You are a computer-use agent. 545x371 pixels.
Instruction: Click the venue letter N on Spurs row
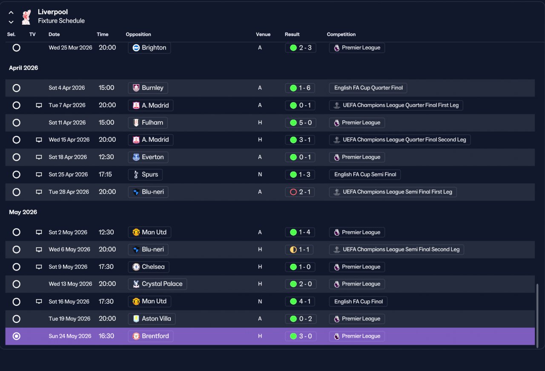pos(260,174)
